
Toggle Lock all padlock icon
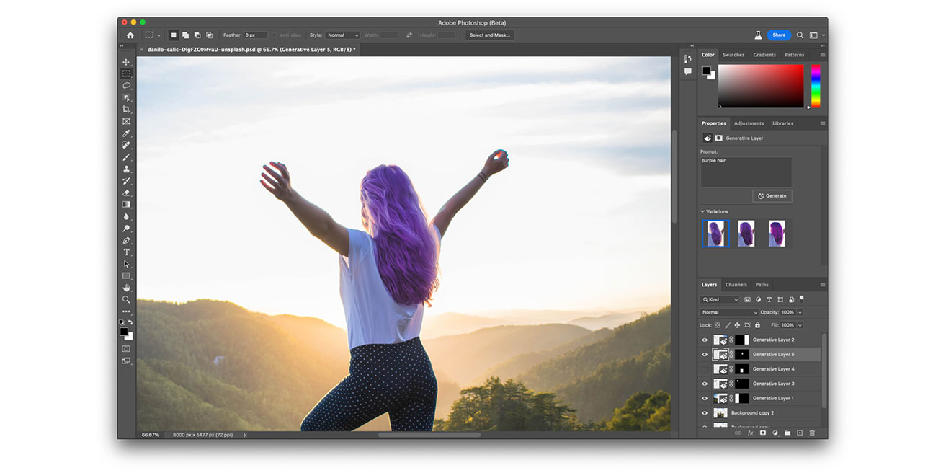[757, 325]
